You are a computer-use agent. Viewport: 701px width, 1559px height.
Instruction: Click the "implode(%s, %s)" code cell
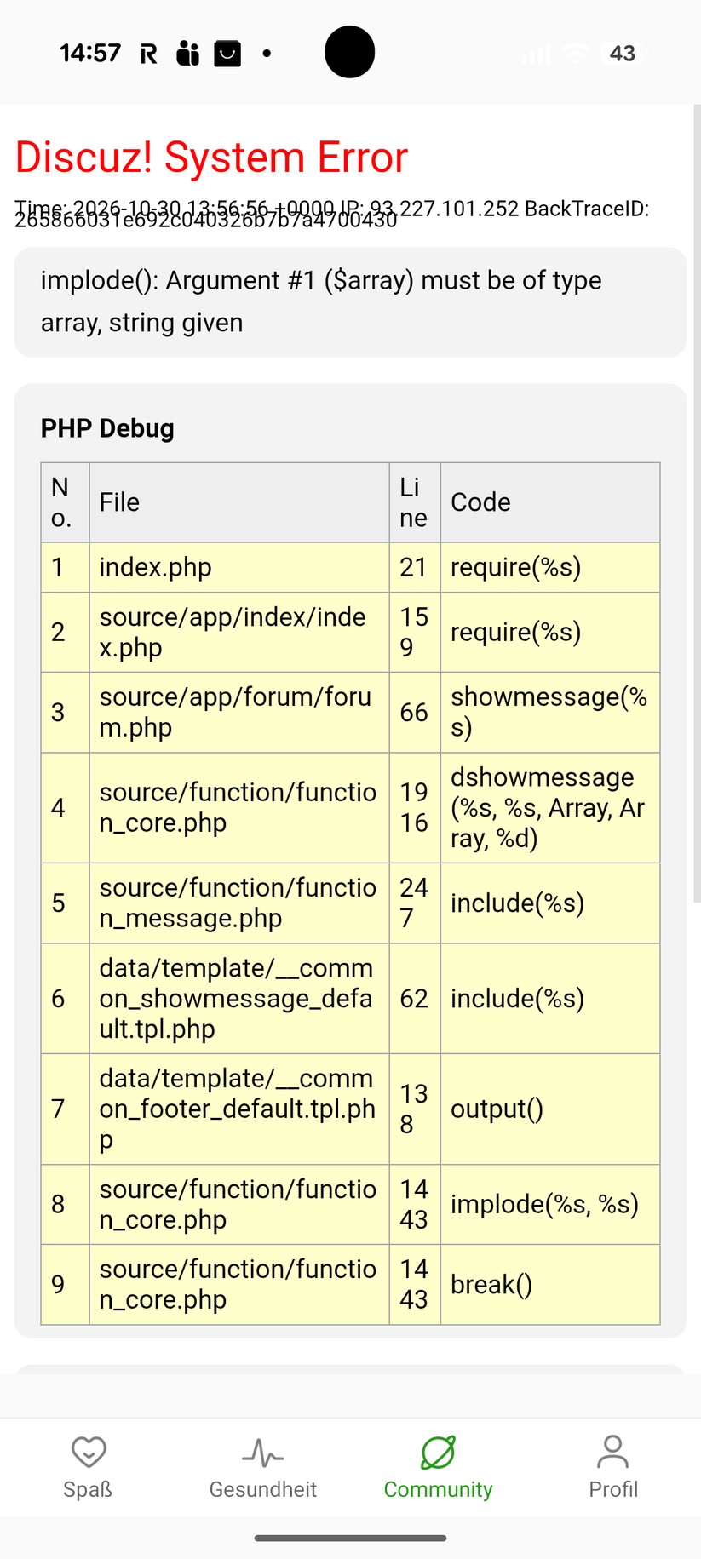[550, 1204]
